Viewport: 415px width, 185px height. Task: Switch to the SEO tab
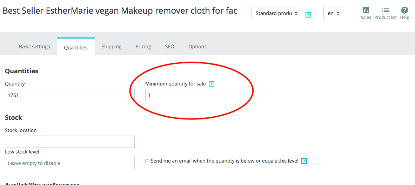[x=170, y=47]
